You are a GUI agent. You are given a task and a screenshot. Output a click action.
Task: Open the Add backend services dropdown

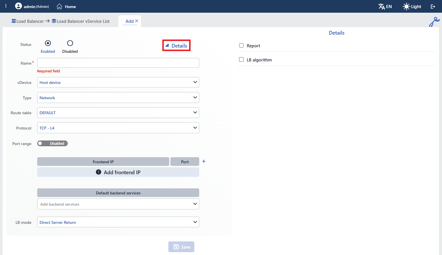[x=118, y=204]
